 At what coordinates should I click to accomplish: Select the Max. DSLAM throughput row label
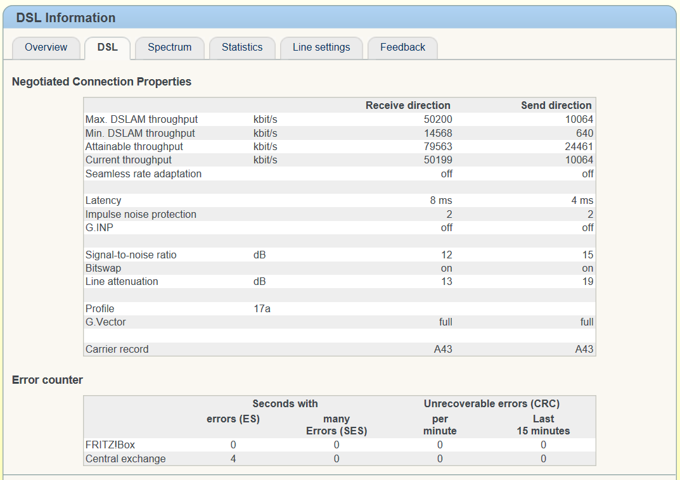coord(141,120)
